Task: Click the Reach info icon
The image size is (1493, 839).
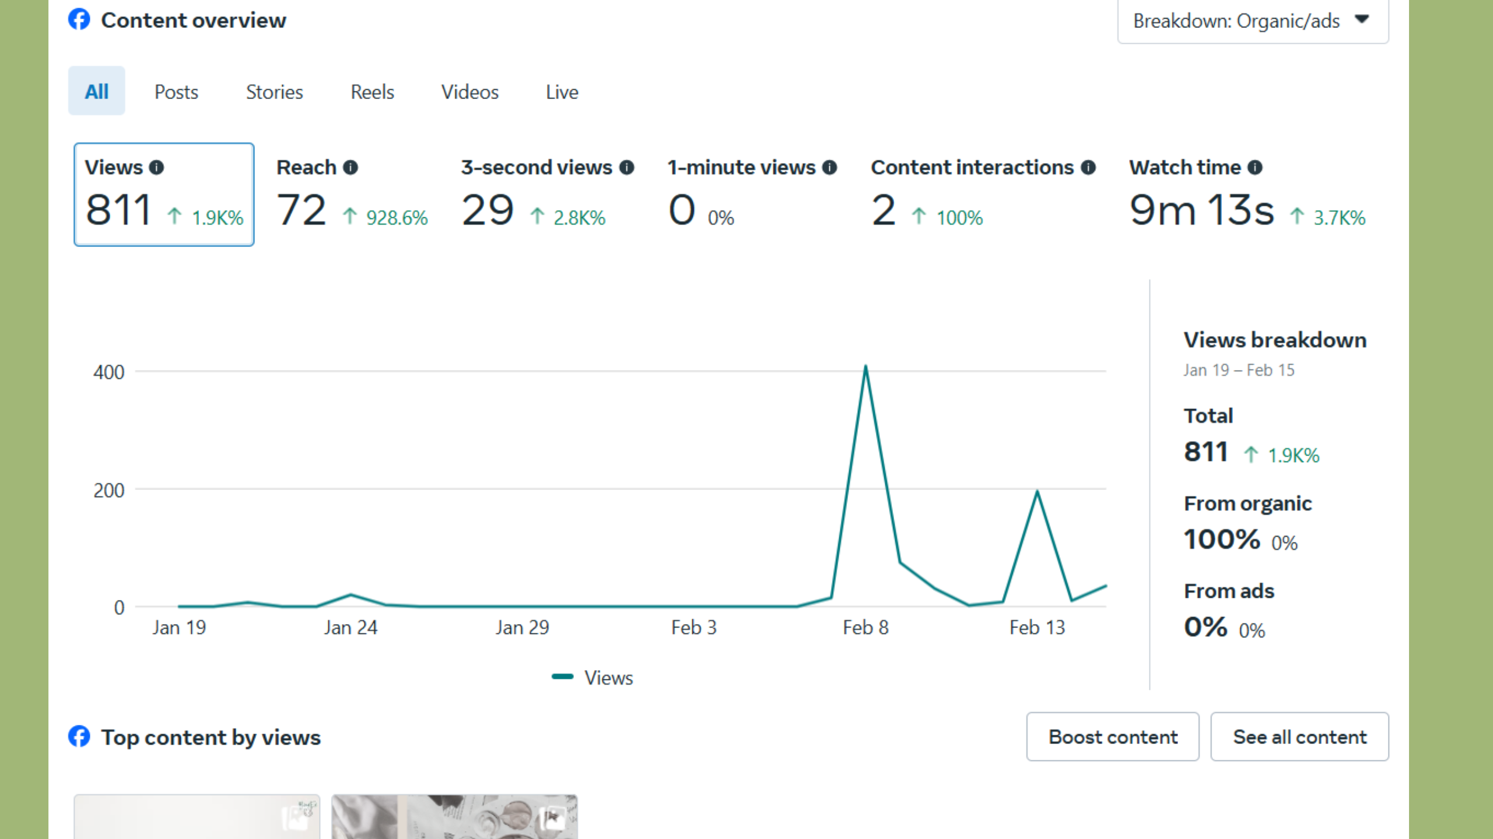Action: [350, 168]
